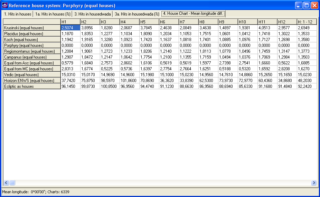Close the Reference house system window
Image resolution: width=320 pixels, height=197 pixels.
314,6
